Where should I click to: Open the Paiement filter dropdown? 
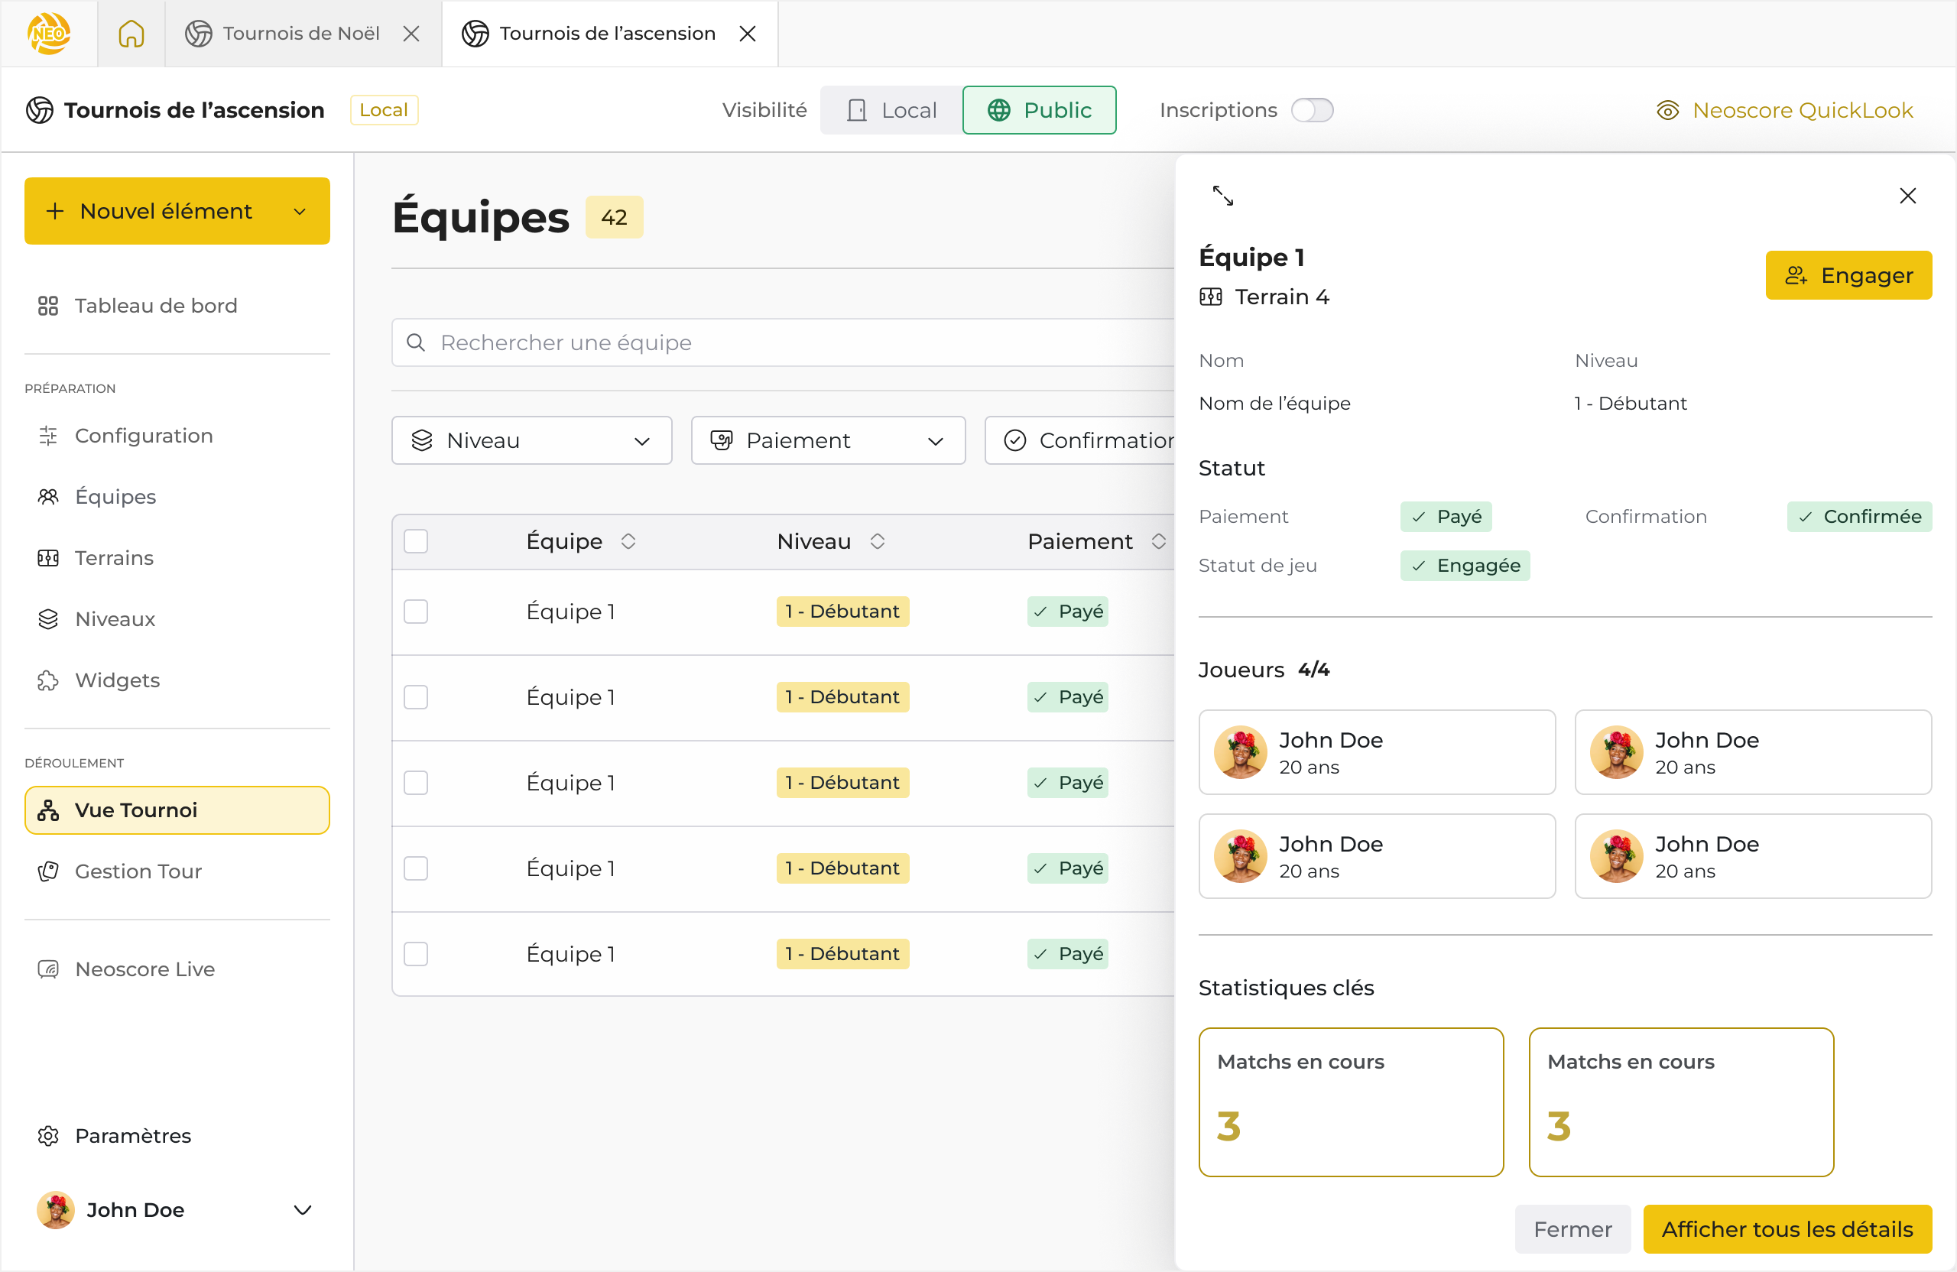[x=827, y=441]
